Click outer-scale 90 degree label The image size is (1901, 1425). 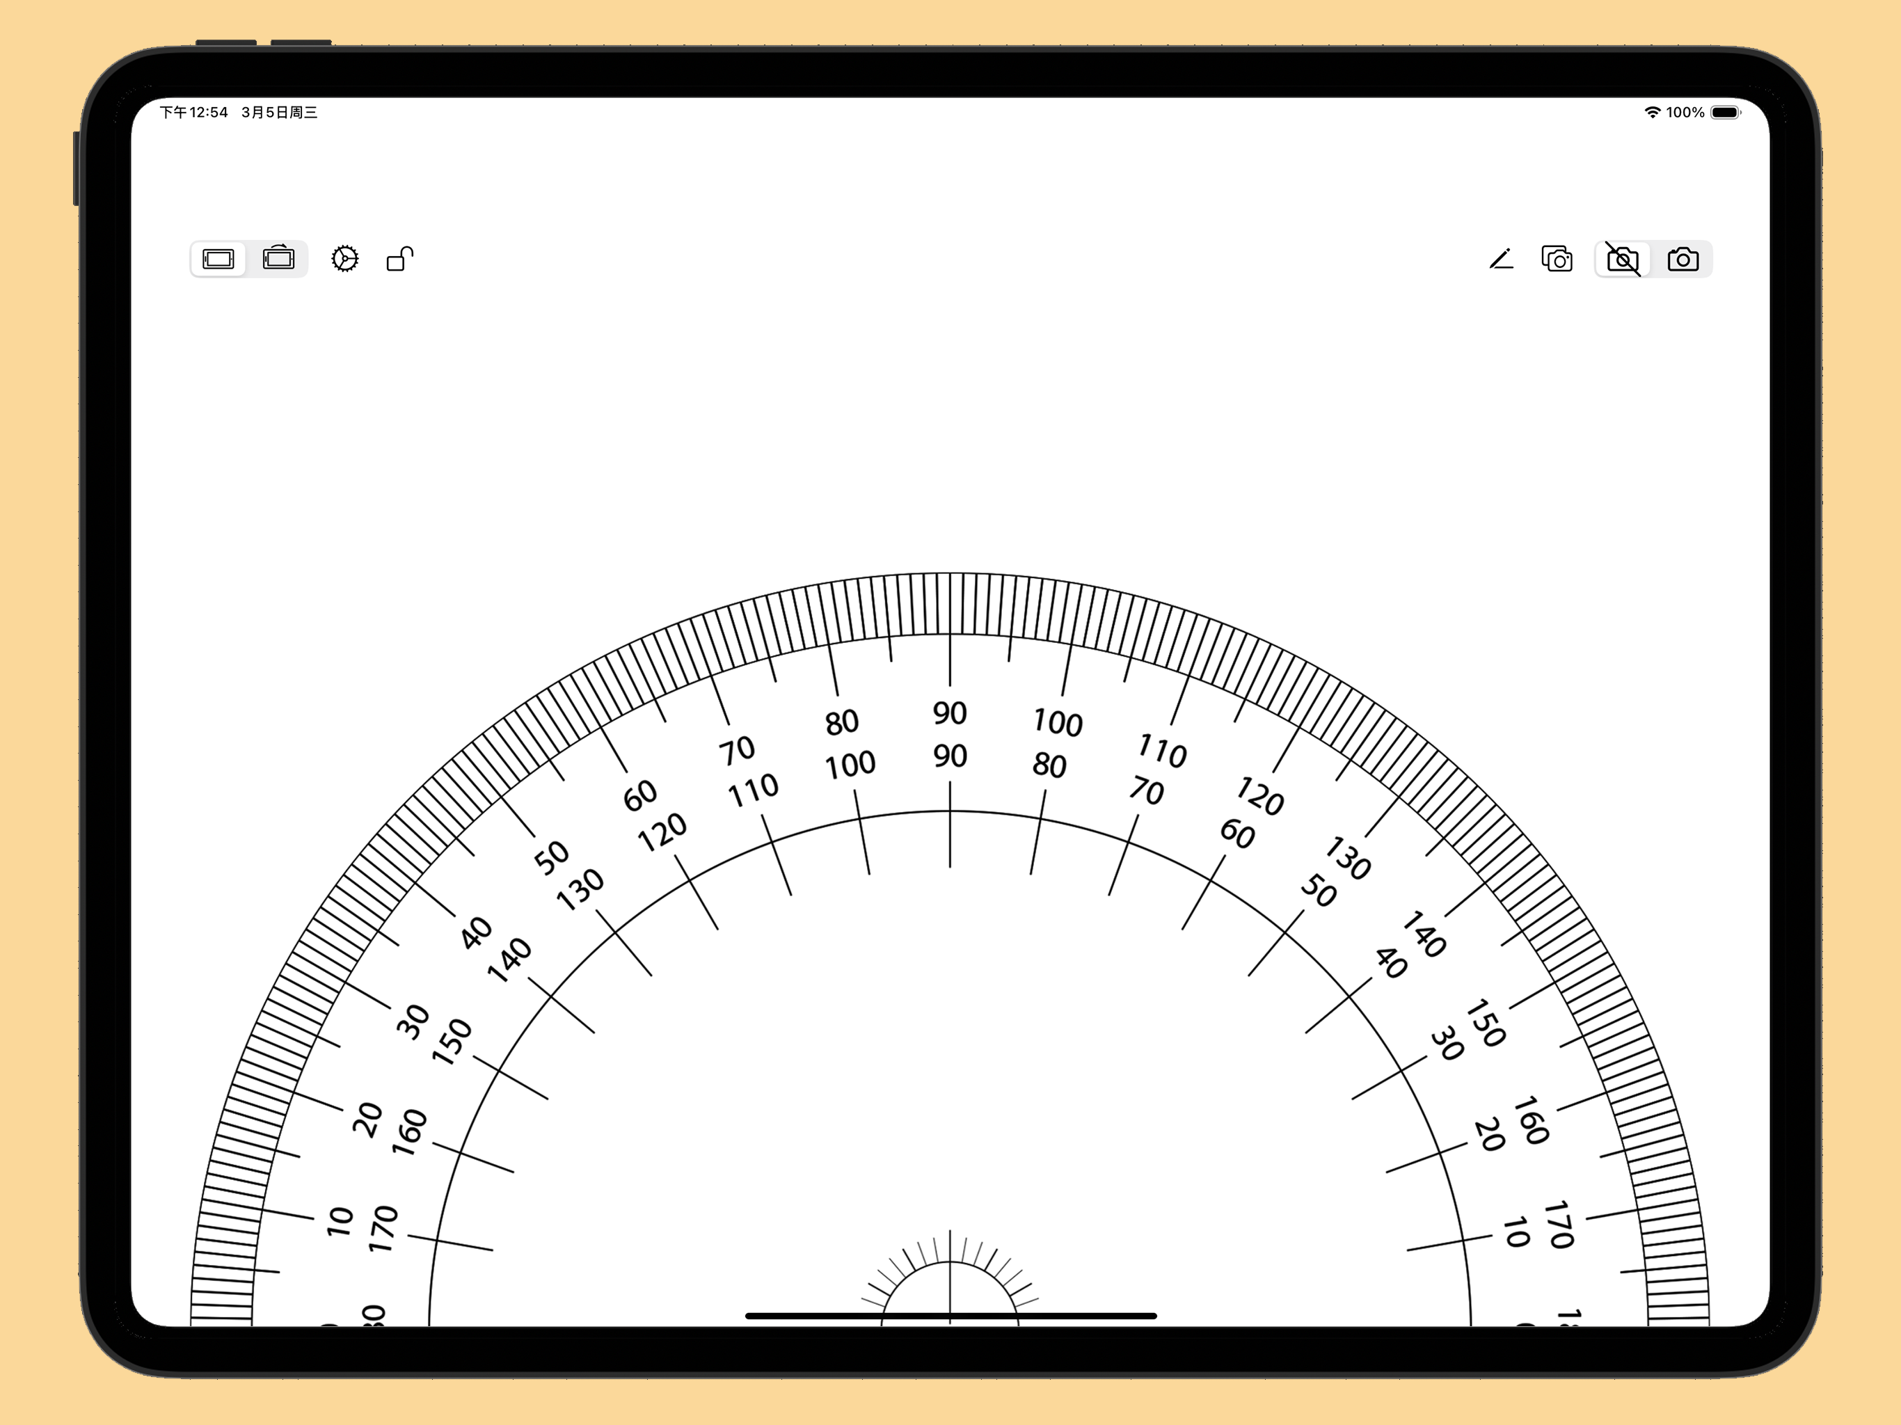coord(950,712)
